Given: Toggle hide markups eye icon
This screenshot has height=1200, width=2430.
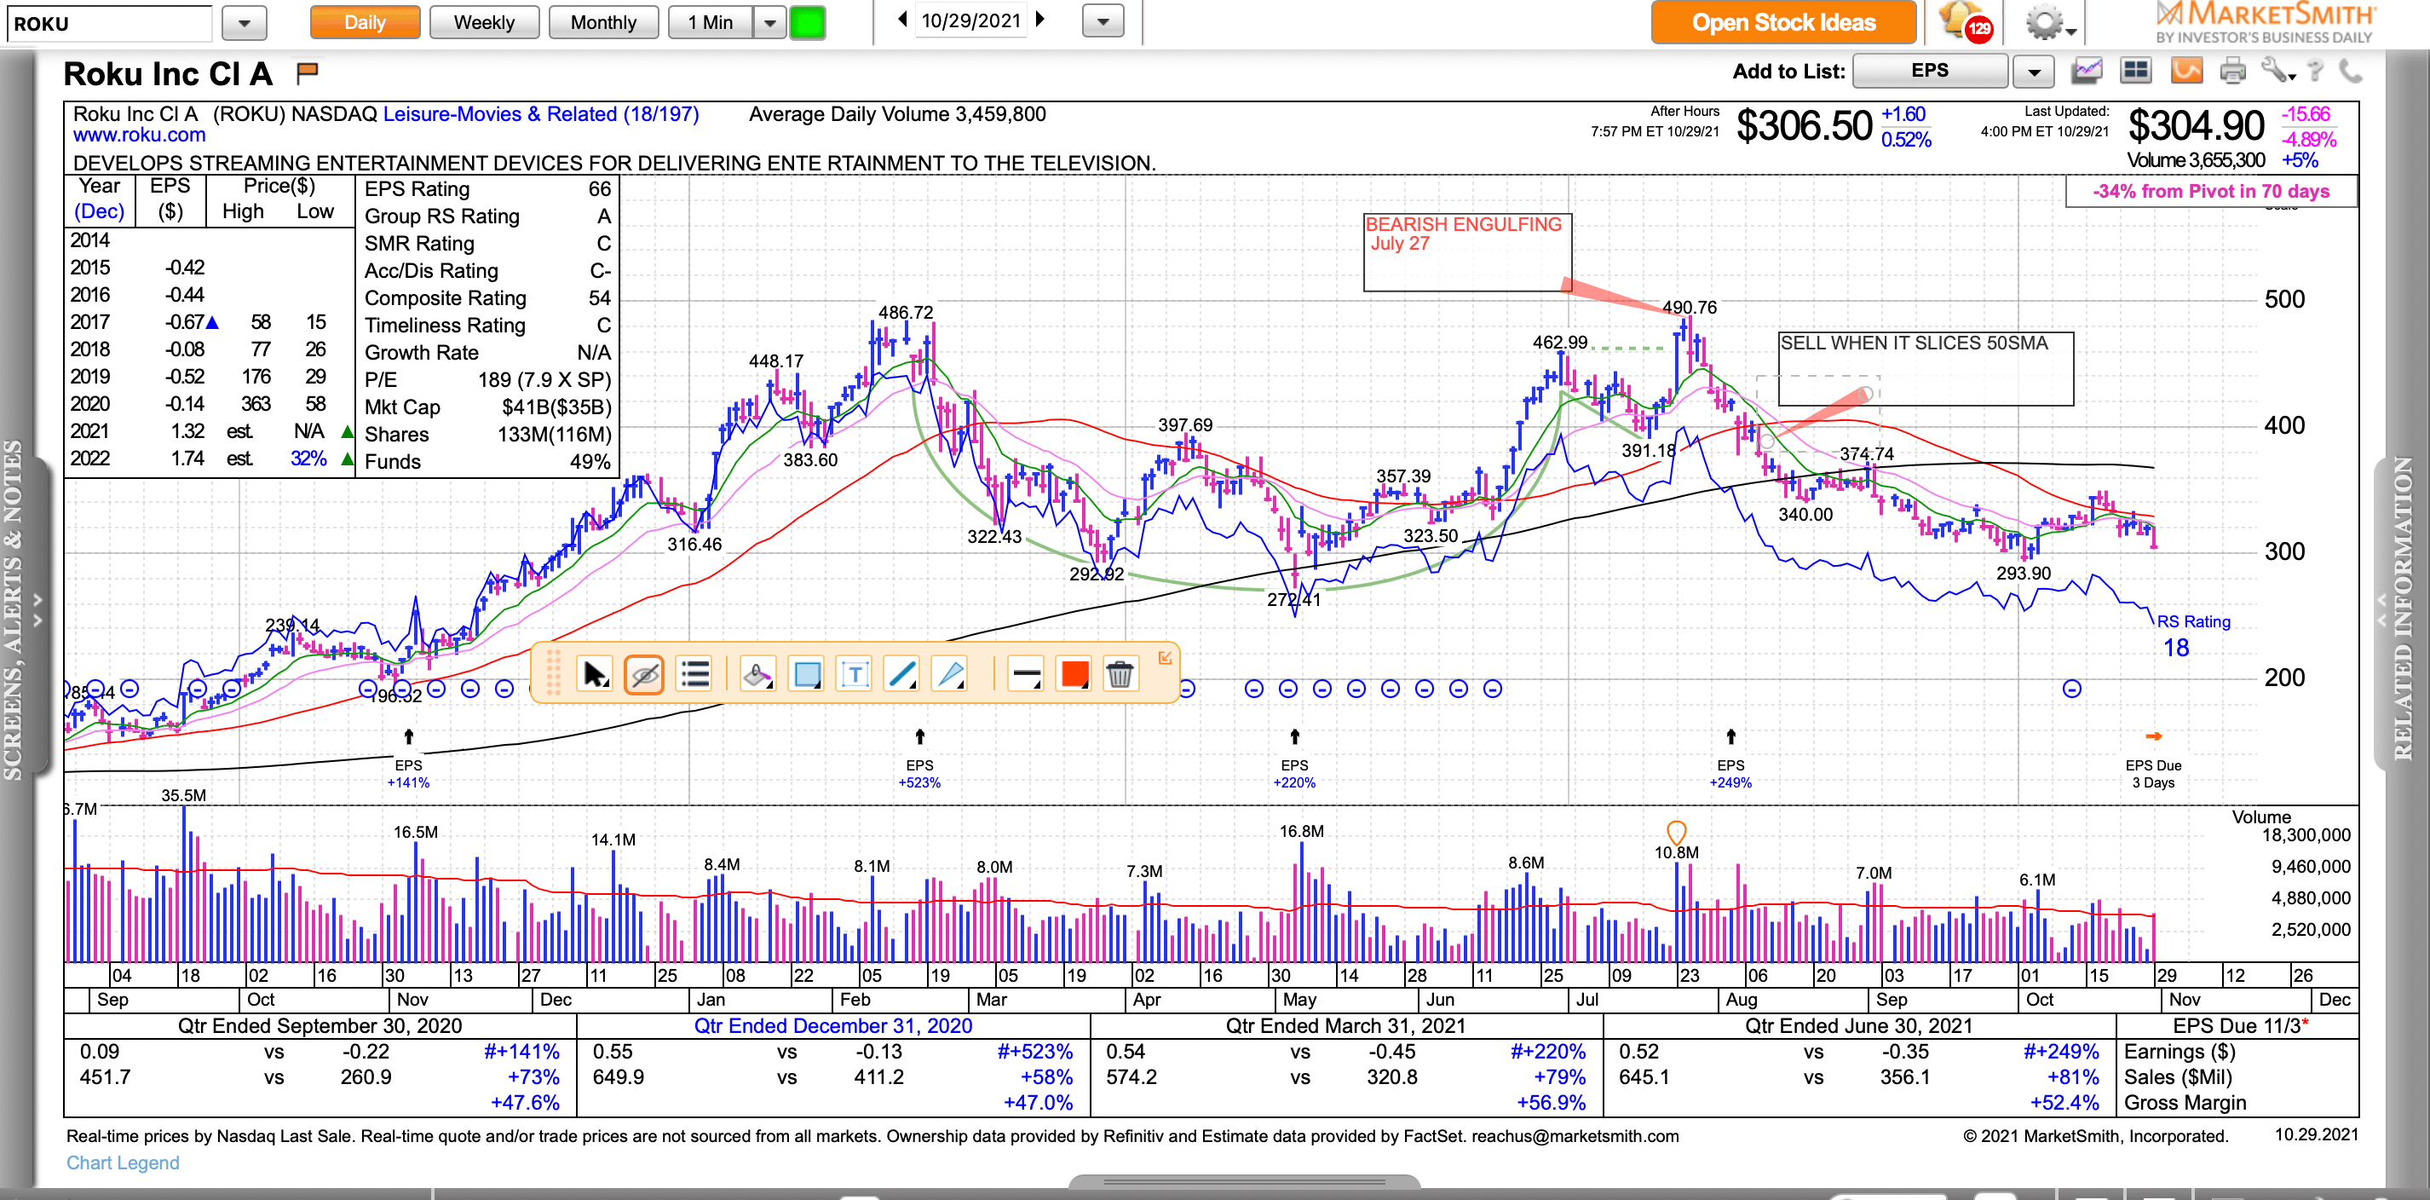Looking at the screenshot, I should [x=644, y=674].
